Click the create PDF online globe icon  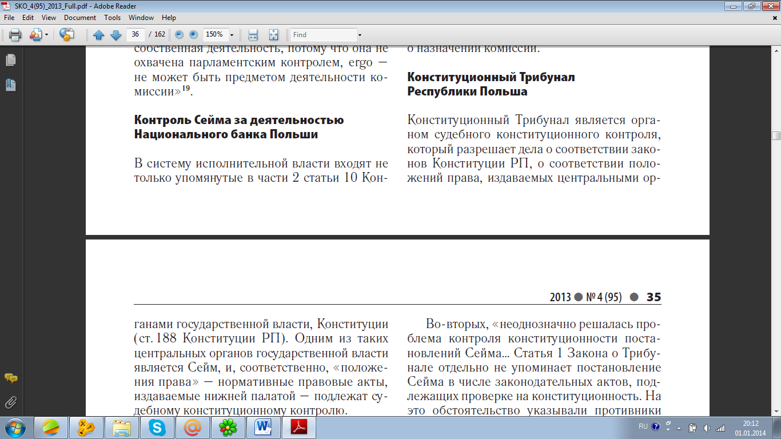coord(67,35)
